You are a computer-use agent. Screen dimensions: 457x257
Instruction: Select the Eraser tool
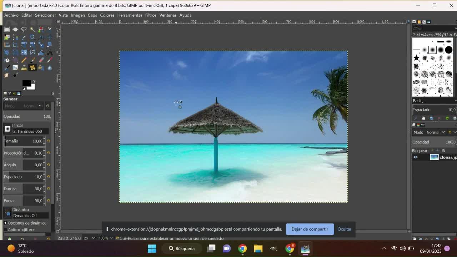[x=41, y=60]
